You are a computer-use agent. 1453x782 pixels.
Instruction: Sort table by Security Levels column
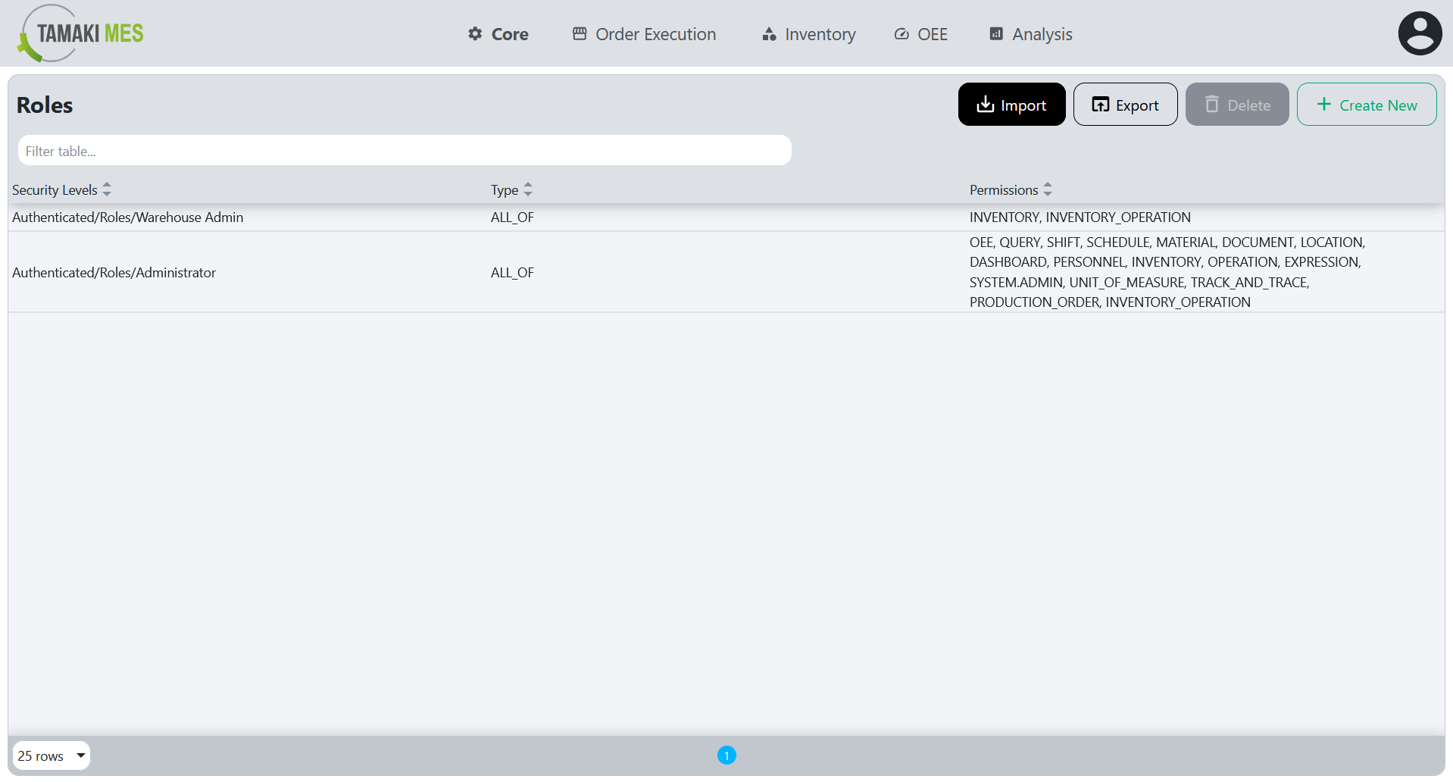tap(106, 189)
